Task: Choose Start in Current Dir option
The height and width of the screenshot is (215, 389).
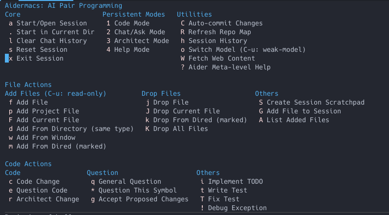Action: point(55,32)
